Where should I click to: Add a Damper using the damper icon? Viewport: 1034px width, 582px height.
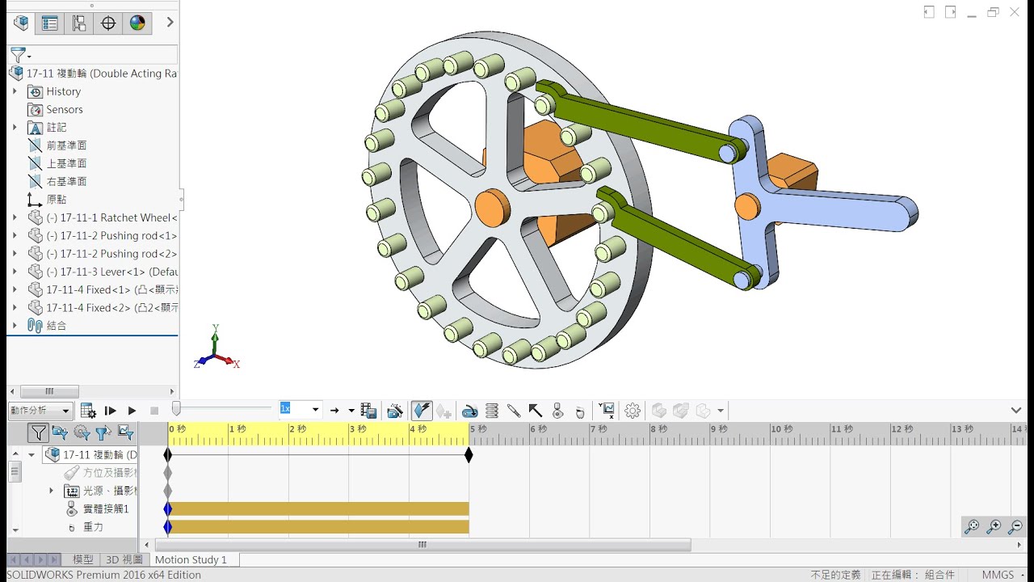[514, 411]
